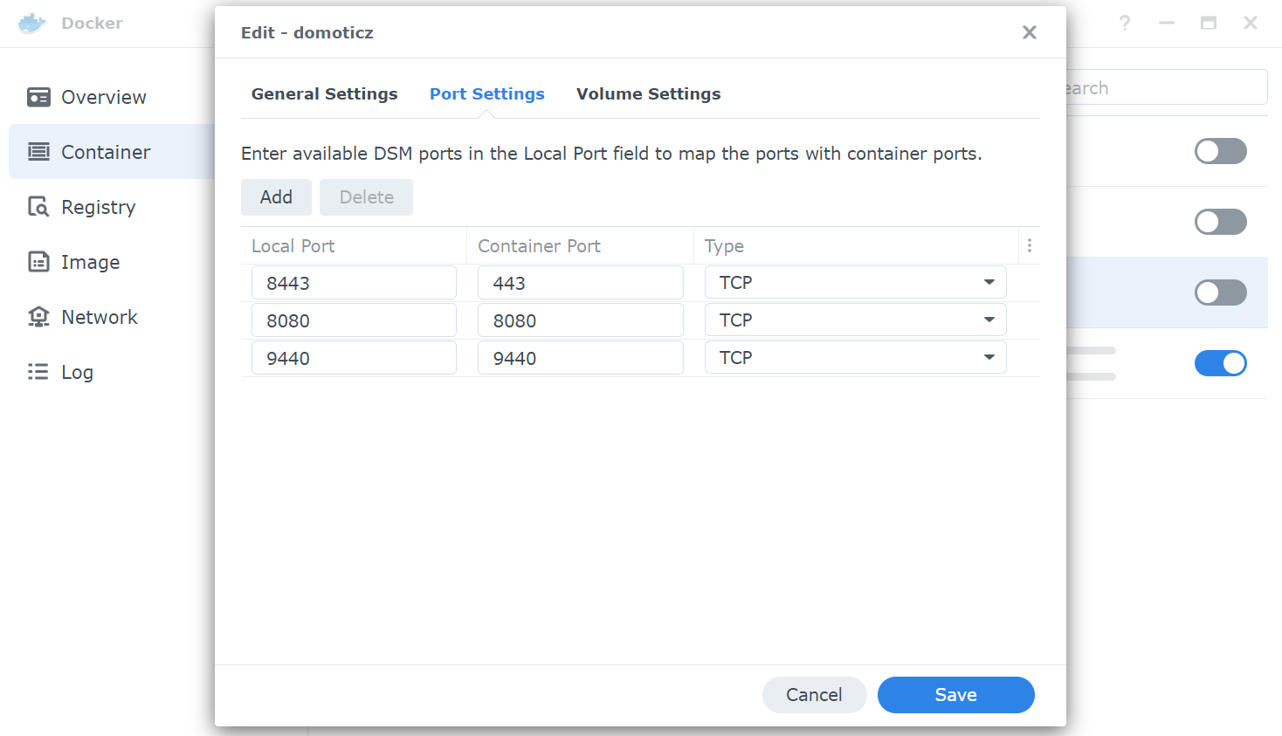Click the Add port button

pos(276,197)
